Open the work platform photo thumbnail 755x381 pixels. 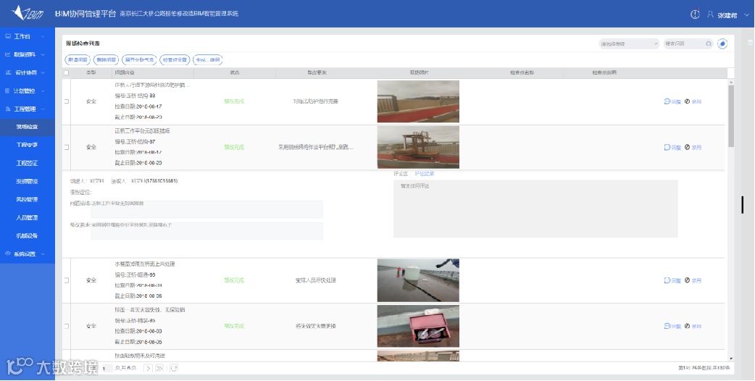418,147
